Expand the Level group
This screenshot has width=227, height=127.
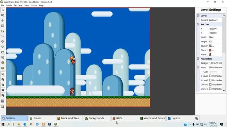(198, 16)
